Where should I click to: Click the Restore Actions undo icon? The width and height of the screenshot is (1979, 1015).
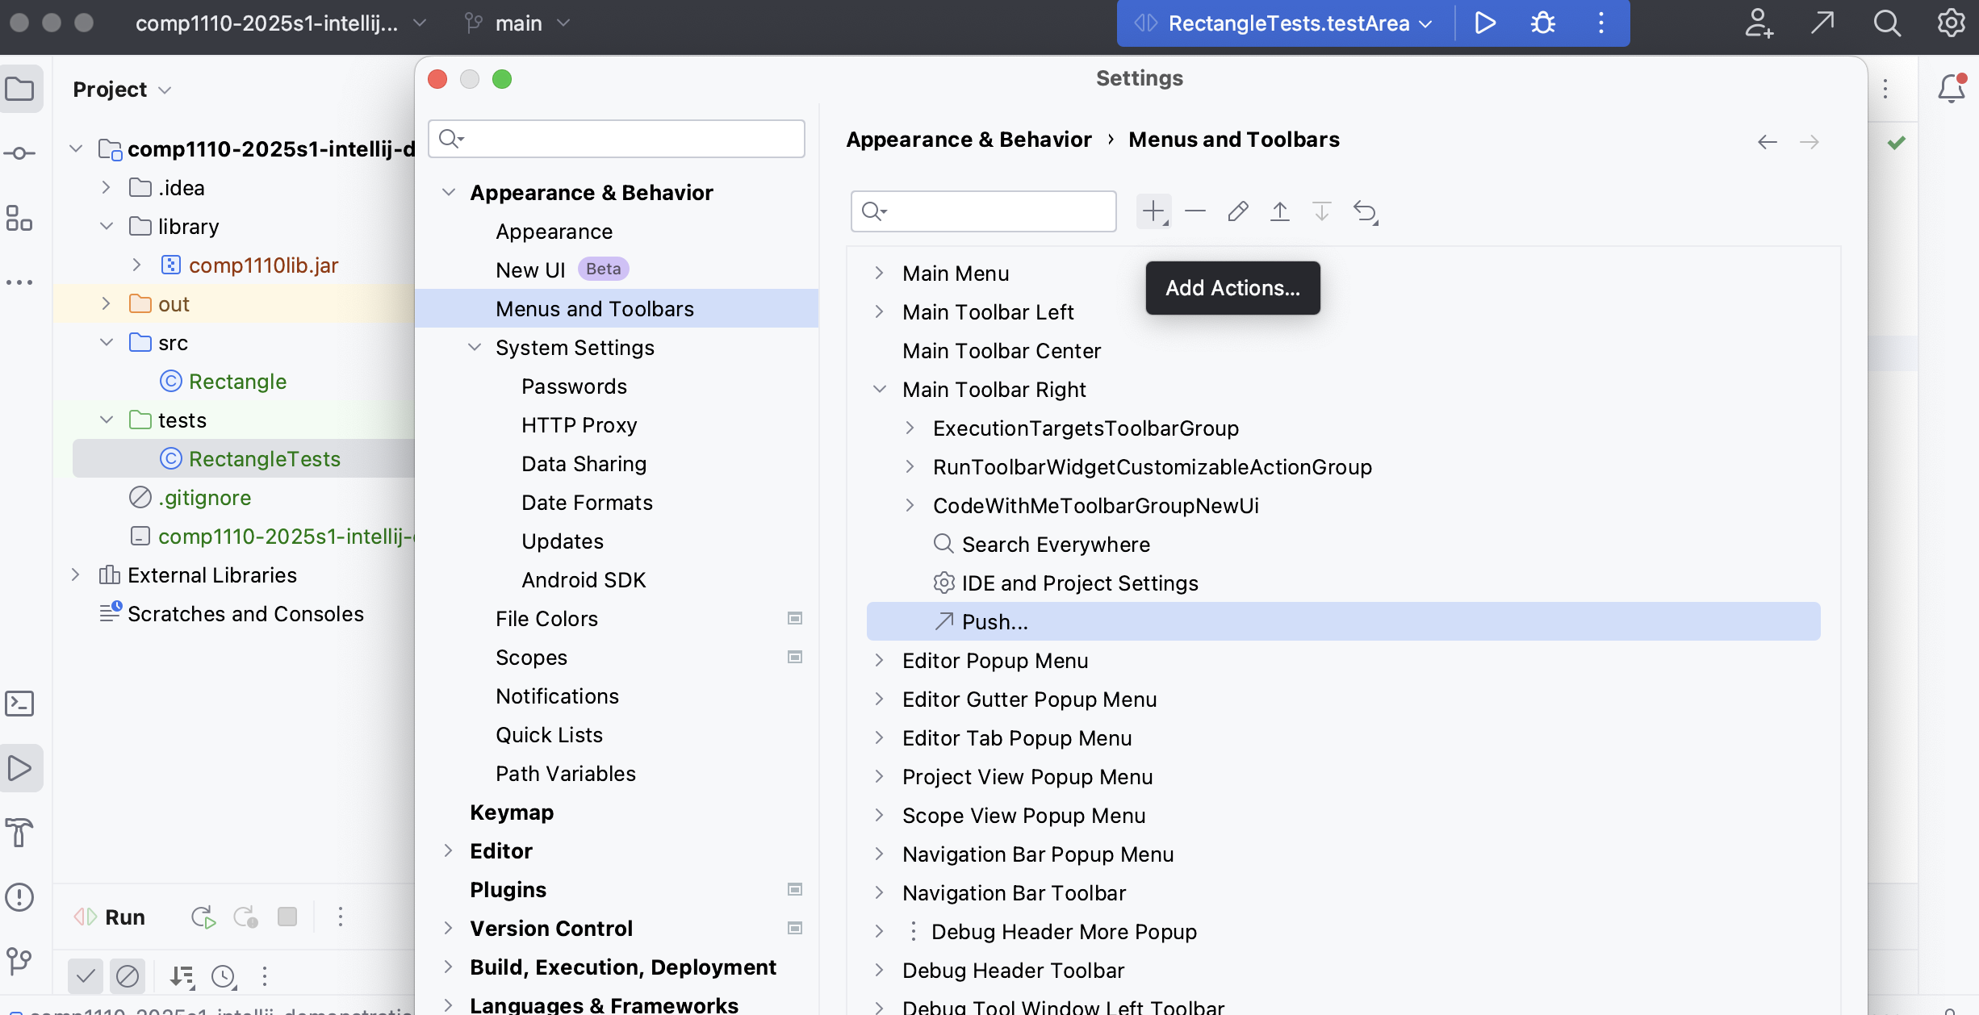click(x=1365, y=211)
